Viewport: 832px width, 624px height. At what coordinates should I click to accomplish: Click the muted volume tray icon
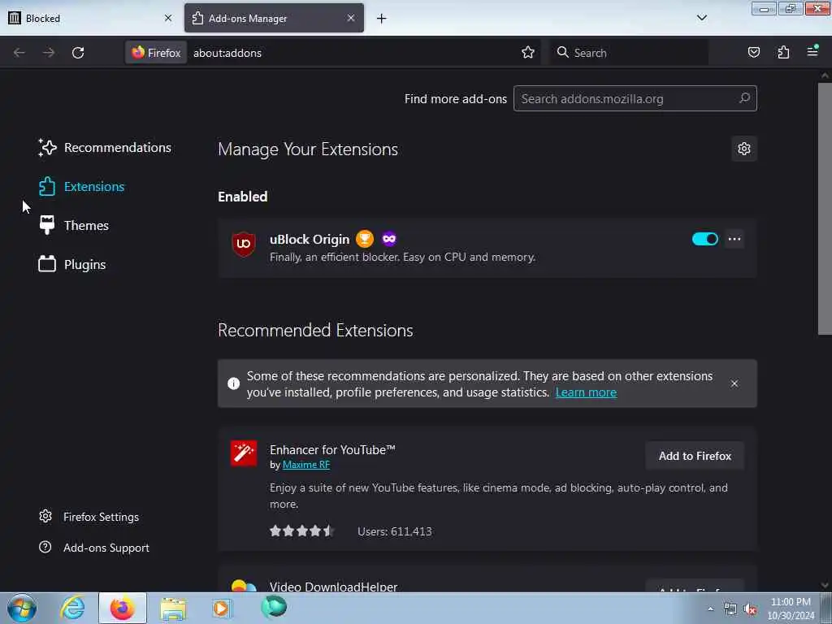click(x=750, y=609)
